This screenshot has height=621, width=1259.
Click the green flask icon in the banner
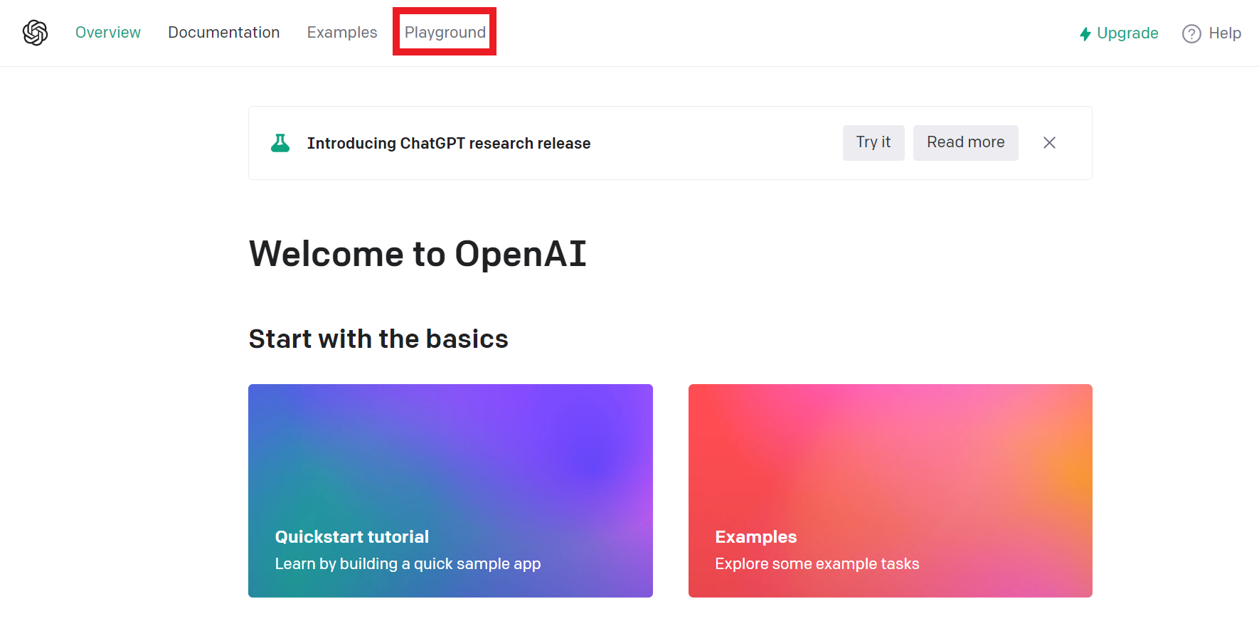point(280,143)
